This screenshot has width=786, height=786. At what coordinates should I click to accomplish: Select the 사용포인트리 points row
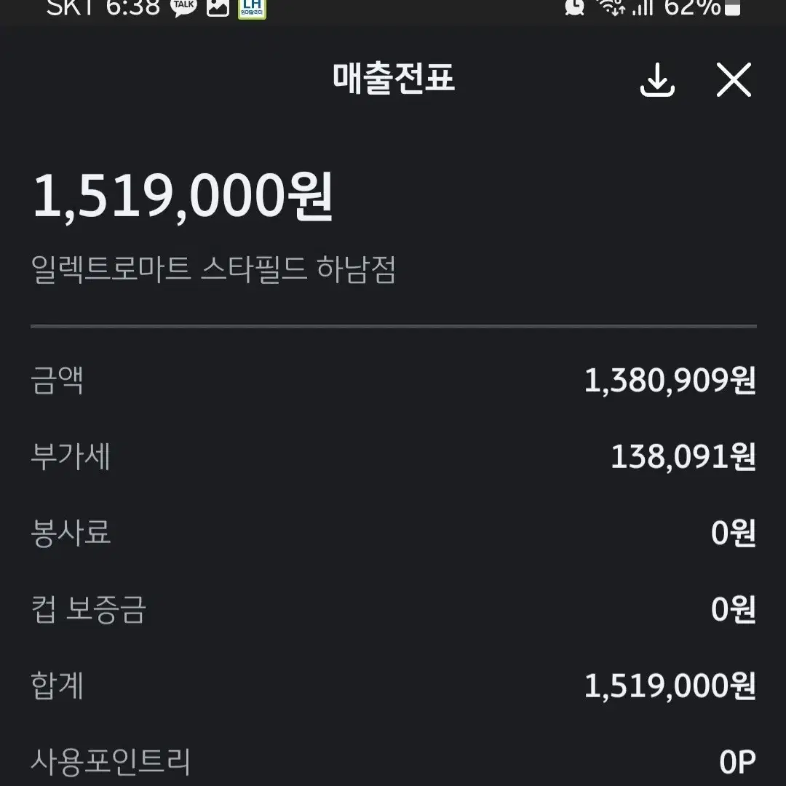pos(394,763)
